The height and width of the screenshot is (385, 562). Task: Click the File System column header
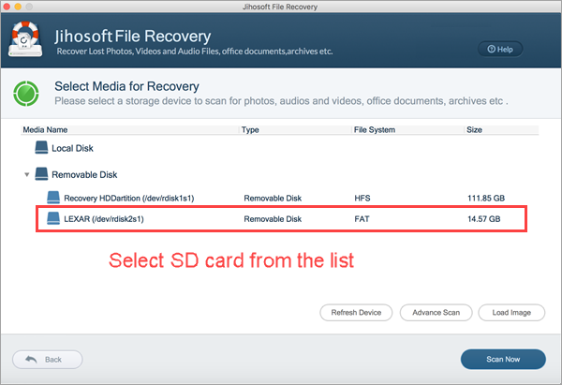click(375, 130)
